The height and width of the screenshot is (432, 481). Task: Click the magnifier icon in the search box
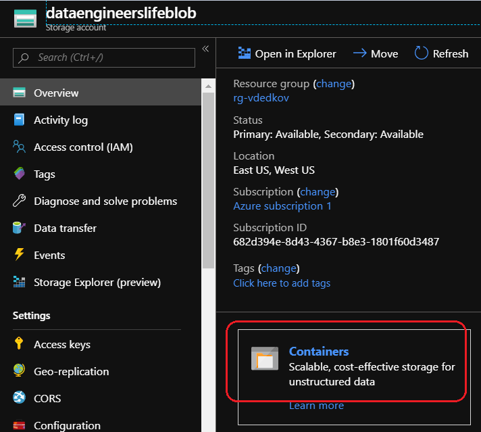[24, 57]
